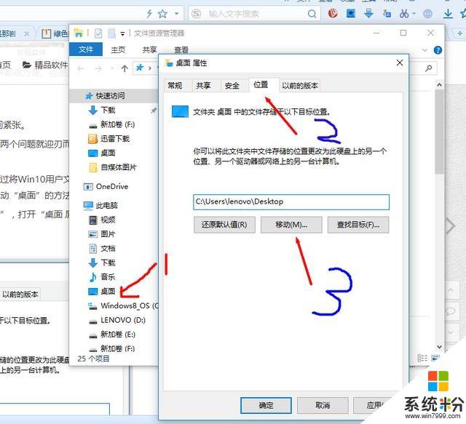Click the browser lightning speed-mode icon

[x=149, y=13]
